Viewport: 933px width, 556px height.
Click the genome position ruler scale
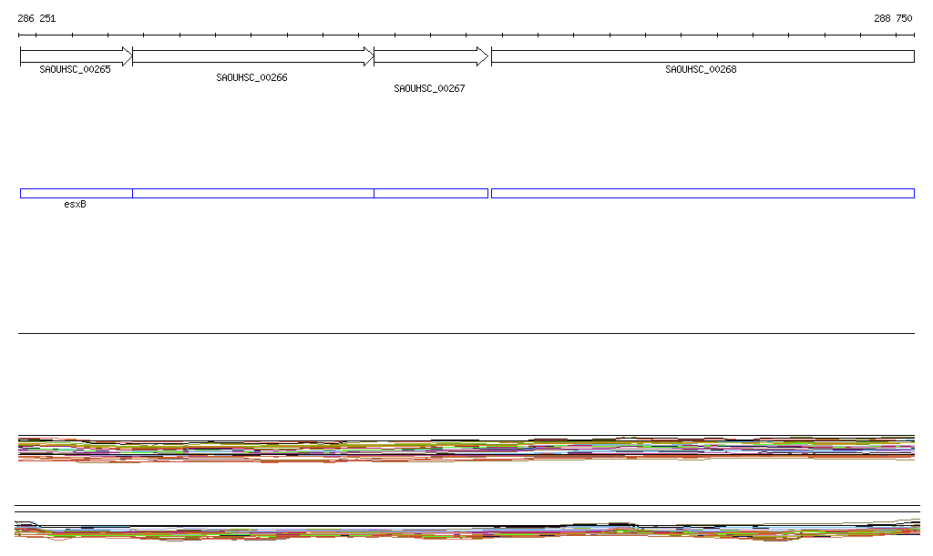pos(466,35)
